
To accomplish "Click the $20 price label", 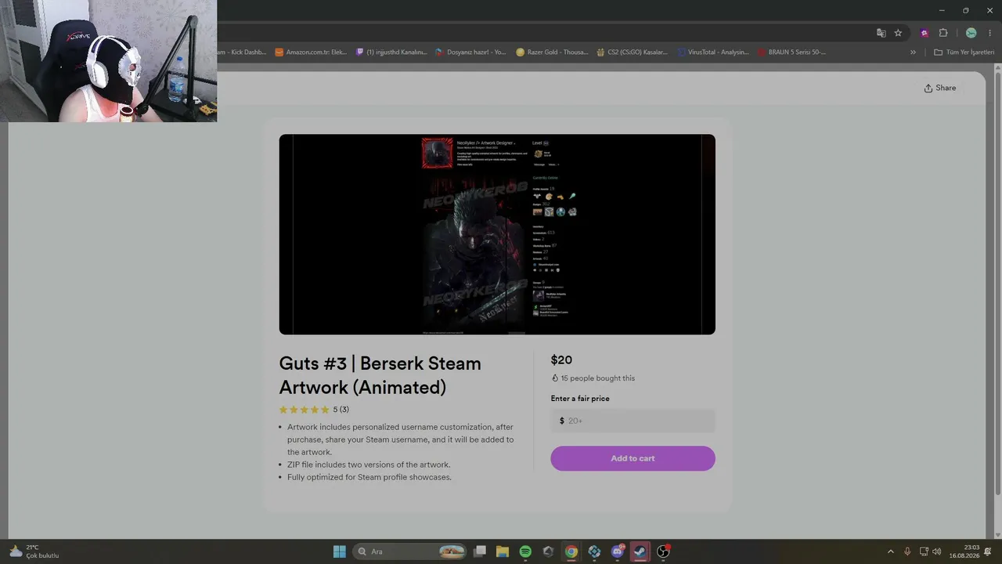I will click(561, 360).
